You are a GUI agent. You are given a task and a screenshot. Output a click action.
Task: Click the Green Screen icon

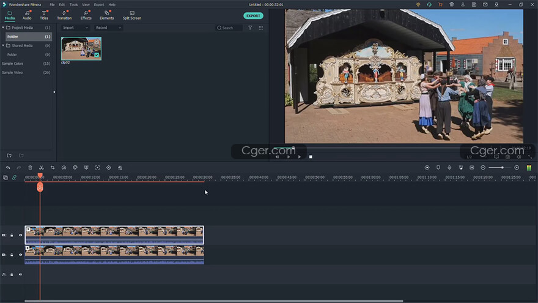point(86,168)
